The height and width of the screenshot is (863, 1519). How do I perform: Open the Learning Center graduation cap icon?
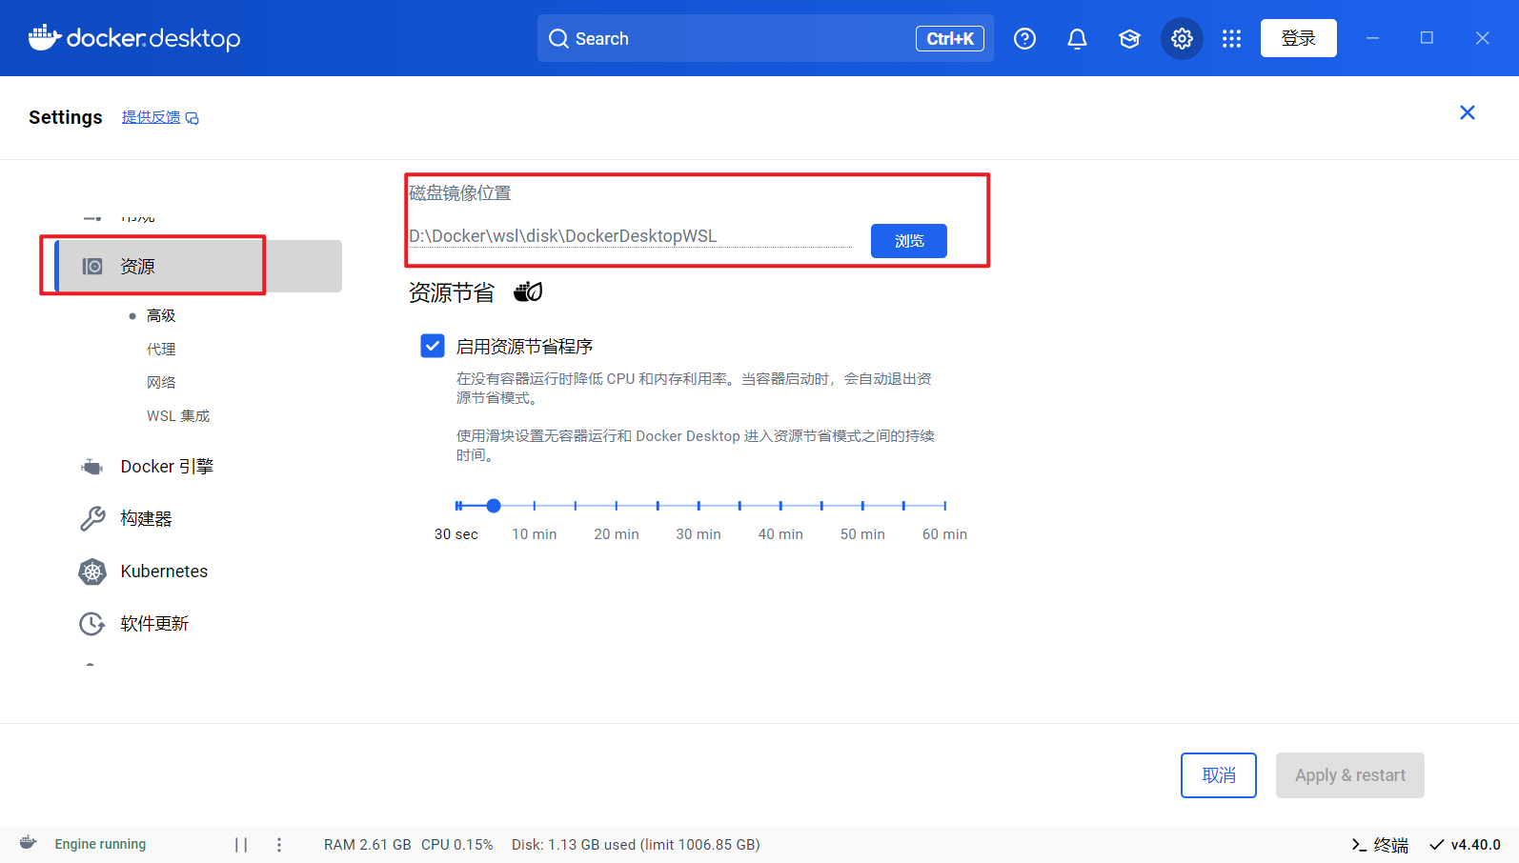tap(1129, 38)
